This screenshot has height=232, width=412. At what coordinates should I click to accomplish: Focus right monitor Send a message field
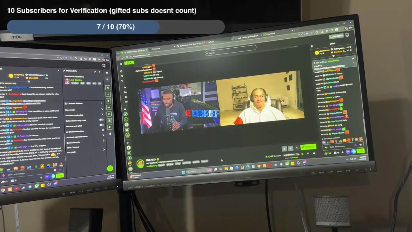(343, 146)
